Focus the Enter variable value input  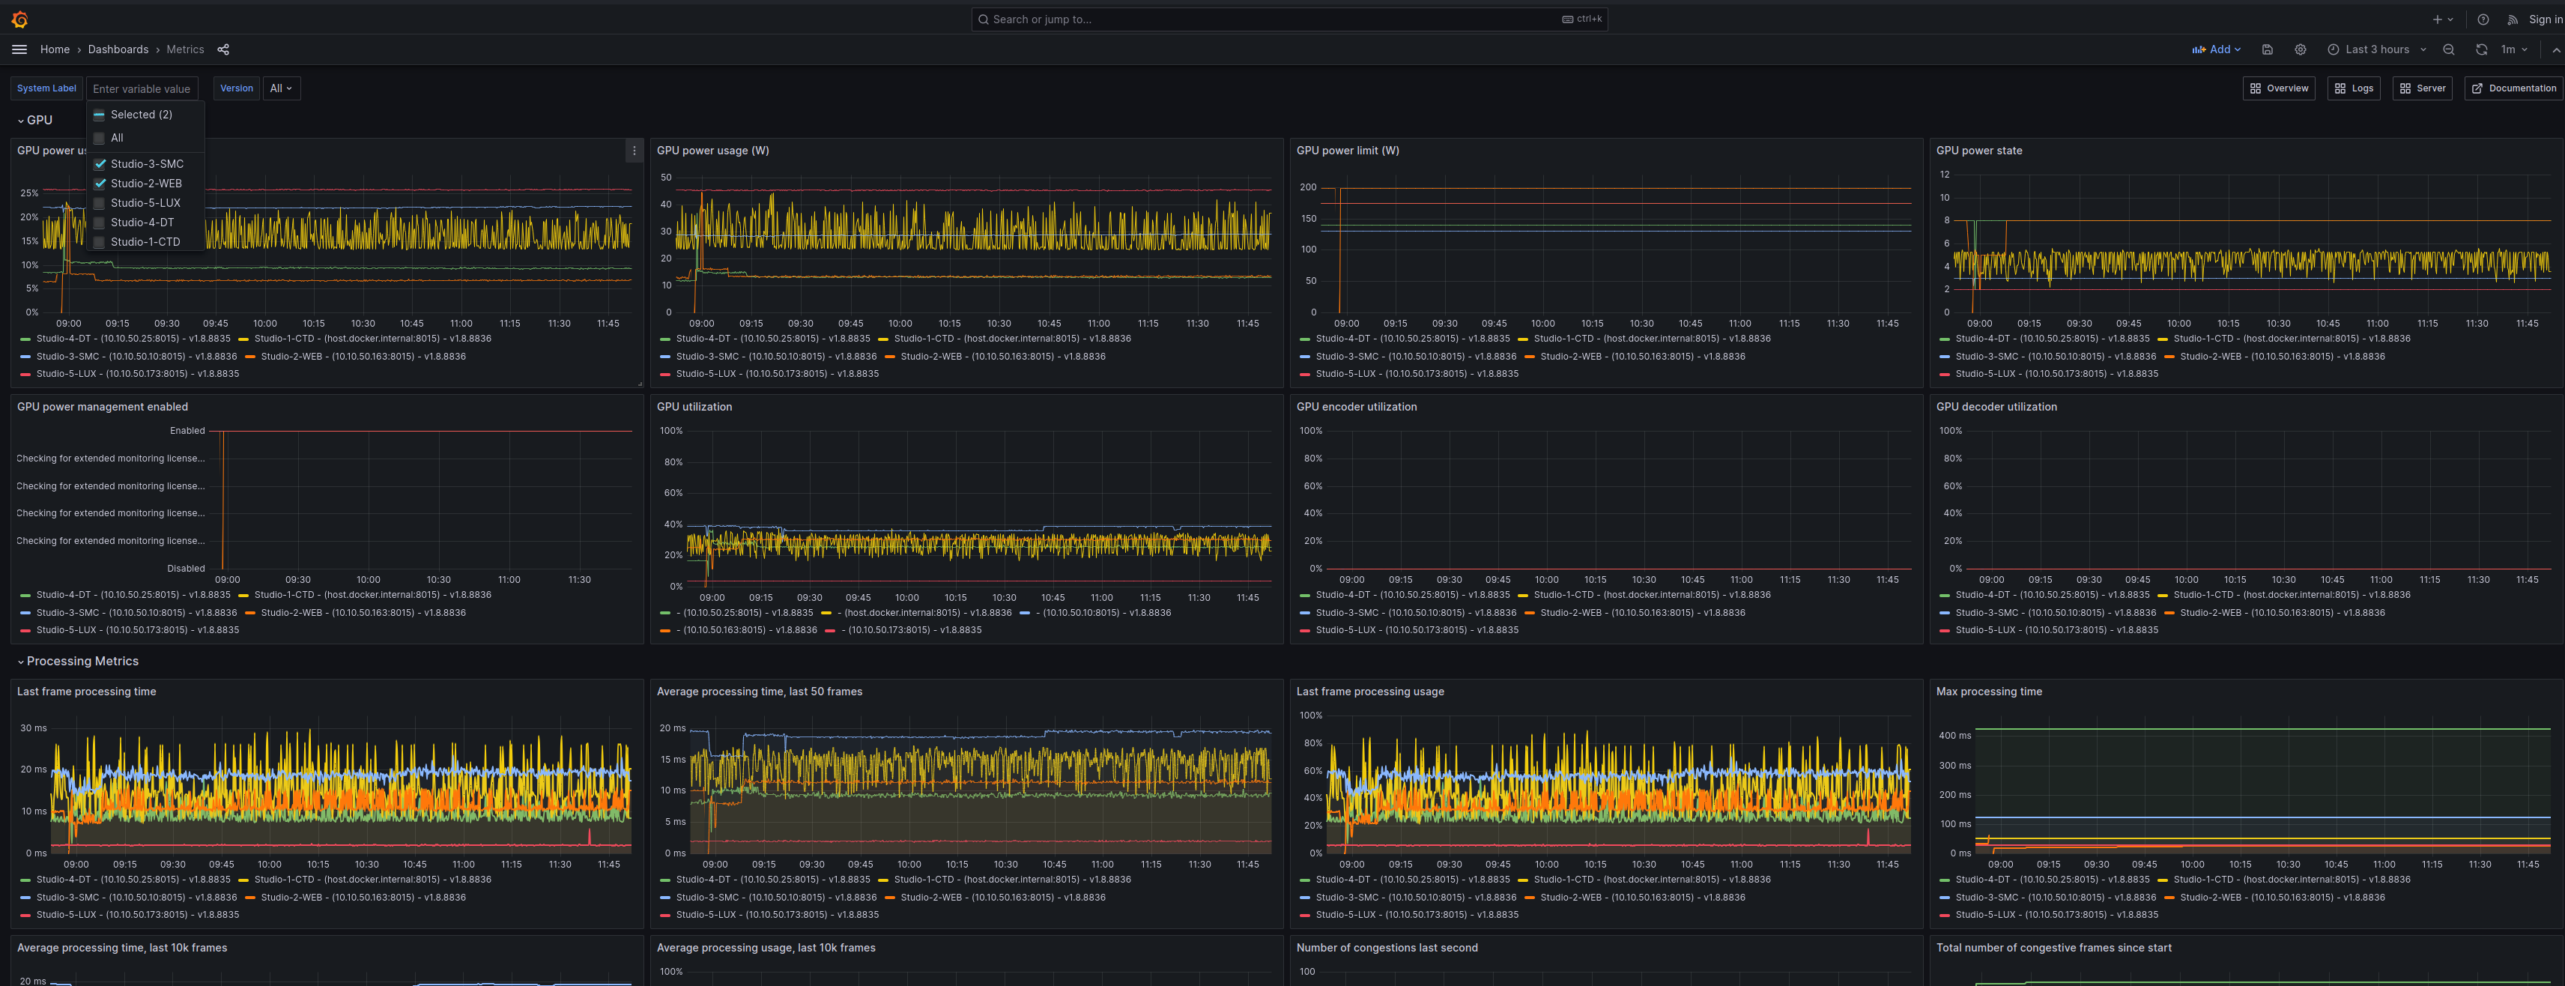pyautogui.click(x=142, y=88)
